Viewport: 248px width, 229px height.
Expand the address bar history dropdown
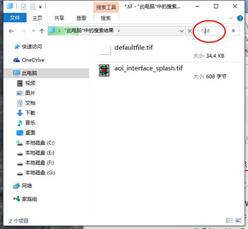tap(181, 31)
